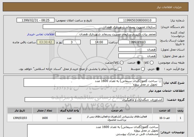Viewport: 194px width, 137px height.
Task: Click the remaining days field showing 3
Action: click(x=72, y=42)
